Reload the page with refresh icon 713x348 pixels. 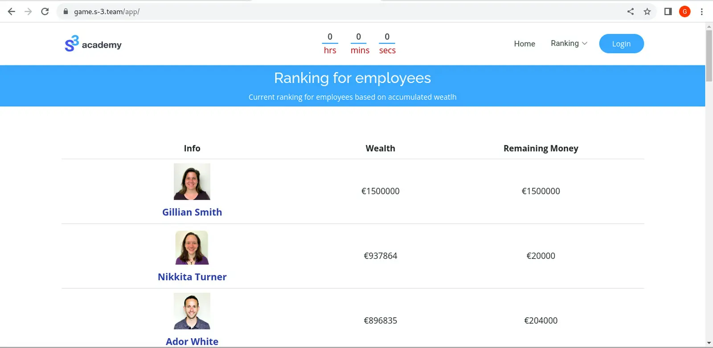(45, 12)
